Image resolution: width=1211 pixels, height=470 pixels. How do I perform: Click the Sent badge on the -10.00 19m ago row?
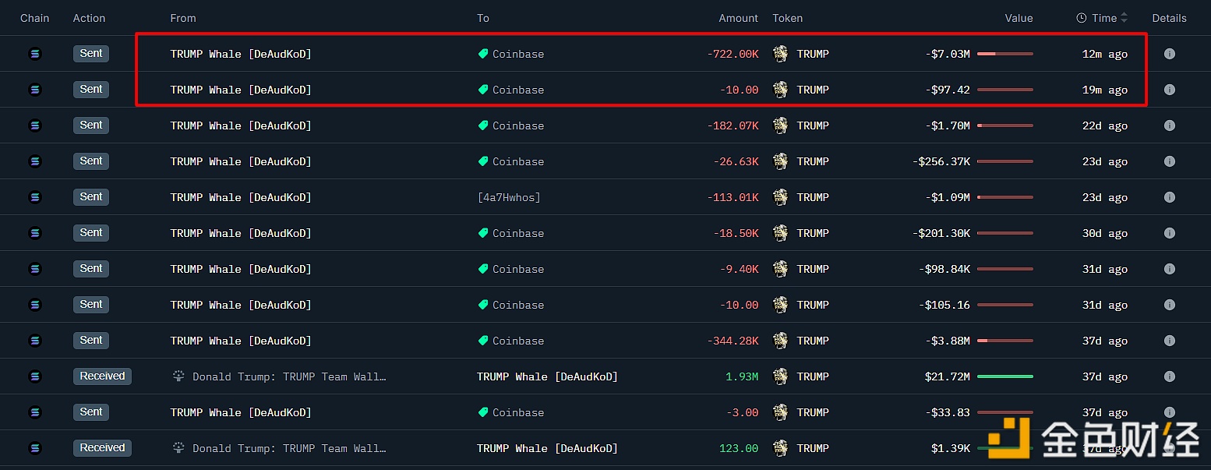(x=91, y=90)
